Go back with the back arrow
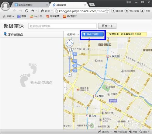This screenshot has height=134, width=152. click(15, 11)
